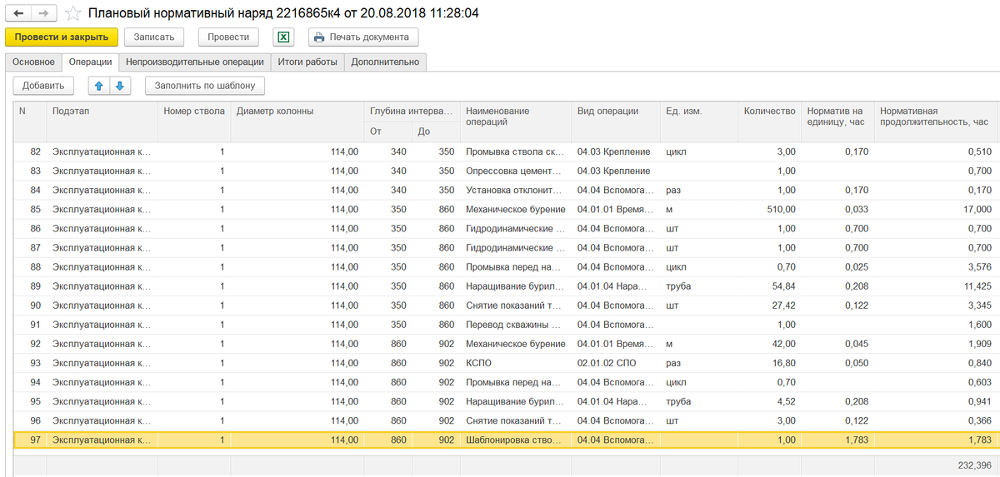Switch to the 'Основное' tab
Viewport: 1000px width, 477px height.
point(33,62)
